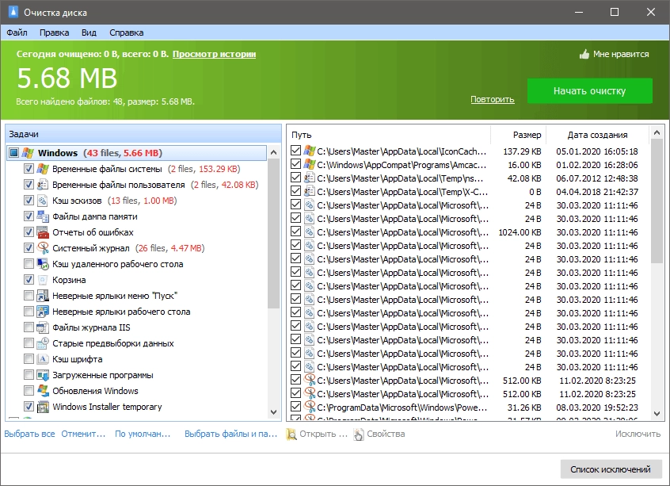
Task: Click the Начать очистку button
Action: [590, 90]
